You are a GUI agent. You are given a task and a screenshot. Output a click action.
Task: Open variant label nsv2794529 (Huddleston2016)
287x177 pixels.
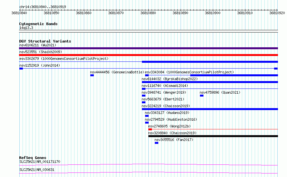171,119
